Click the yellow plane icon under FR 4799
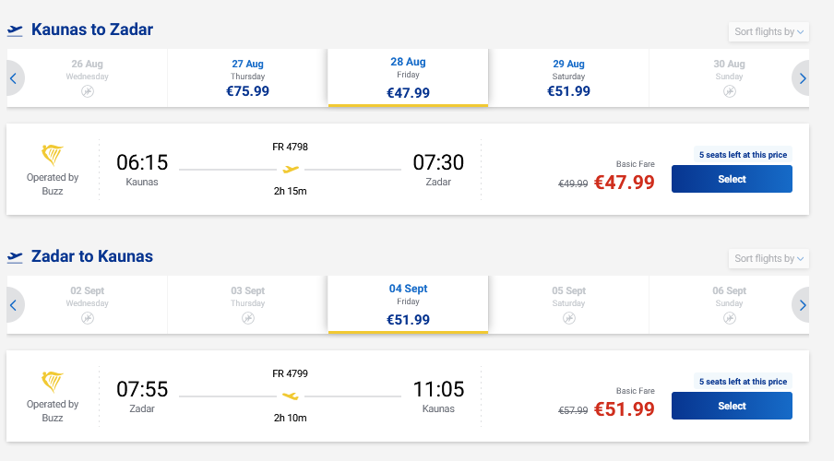Viewport: 834px width, 461px height. (x=291, y=396)
